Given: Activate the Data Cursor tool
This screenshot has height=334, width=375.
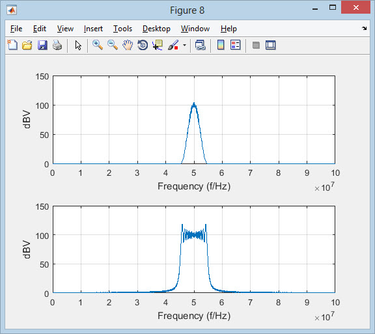Looking at the screenshot, I should pos(158,45).
